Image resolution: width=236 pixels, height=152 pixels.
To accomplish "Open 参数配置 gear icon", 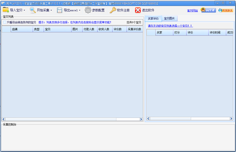I will tap(88, 10).
